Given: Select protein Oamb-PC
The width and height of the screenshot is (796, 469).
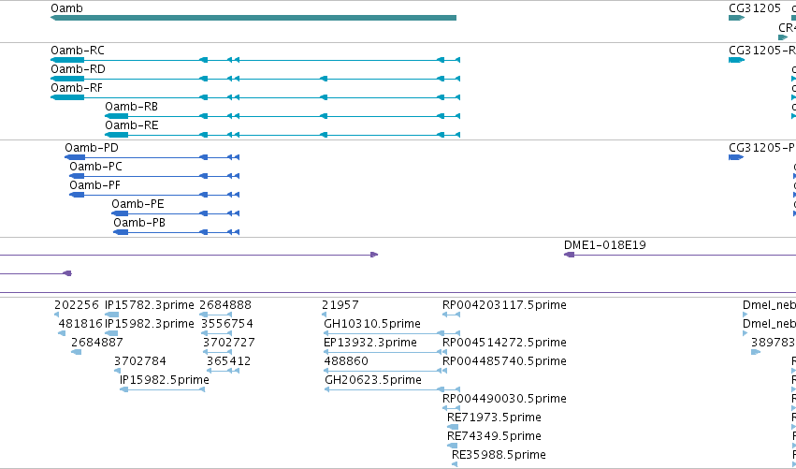Looking at the screenshot, I should (x=154, y=176).
